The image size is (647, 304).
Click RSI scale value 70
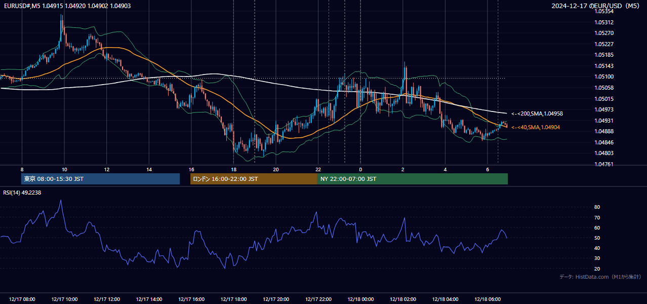[x=597, y=217]
